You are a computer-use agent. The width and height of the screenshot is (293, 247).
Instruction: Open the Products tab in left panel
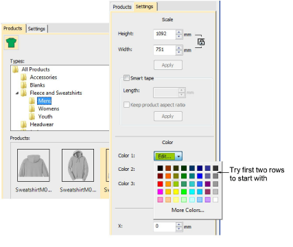coord(13,28)
